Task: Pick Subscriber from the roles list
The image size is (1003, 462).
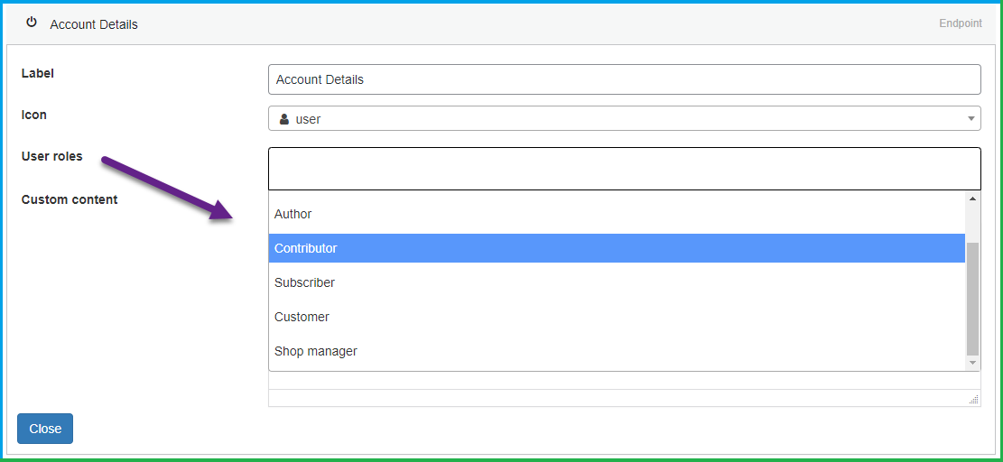Action: point(304,282)
